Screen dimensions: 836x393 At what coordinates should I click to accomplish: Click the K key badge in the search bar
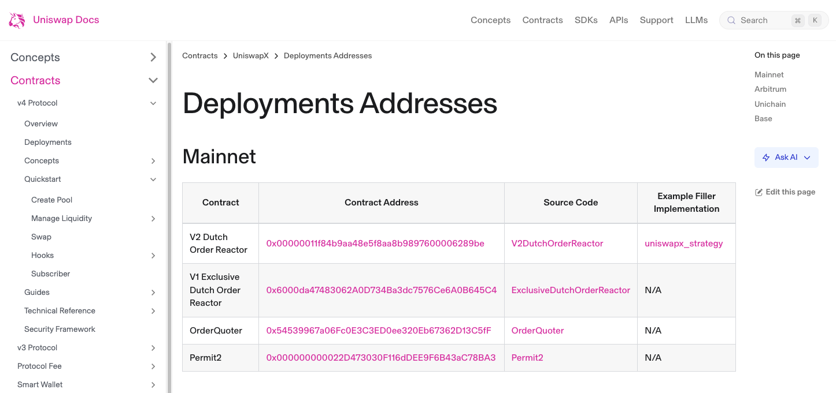point(815,20)
